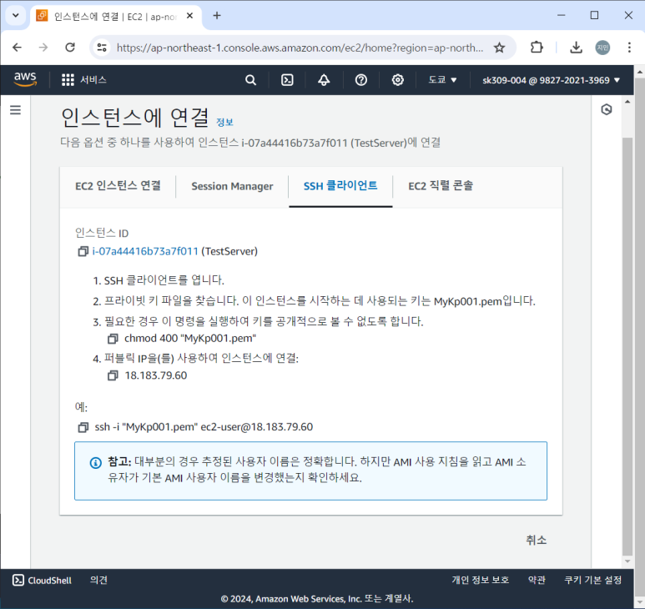Image resolution: width=645 pixels, height=609 pixels.
Task: View site information icon in address bar
Action: pos(102,48)
